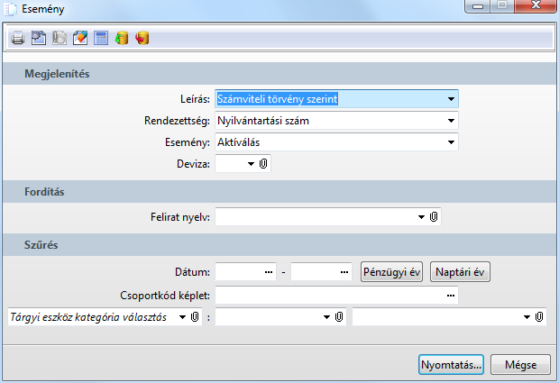Expand the Rendezettség combo box
The width and height of the screenshot is (559, 383).
tap(451, 121)
